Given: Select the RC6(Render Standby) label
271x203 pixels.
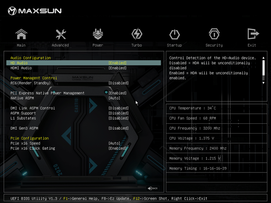Looking at the screenshot, I should click(31, 83).
